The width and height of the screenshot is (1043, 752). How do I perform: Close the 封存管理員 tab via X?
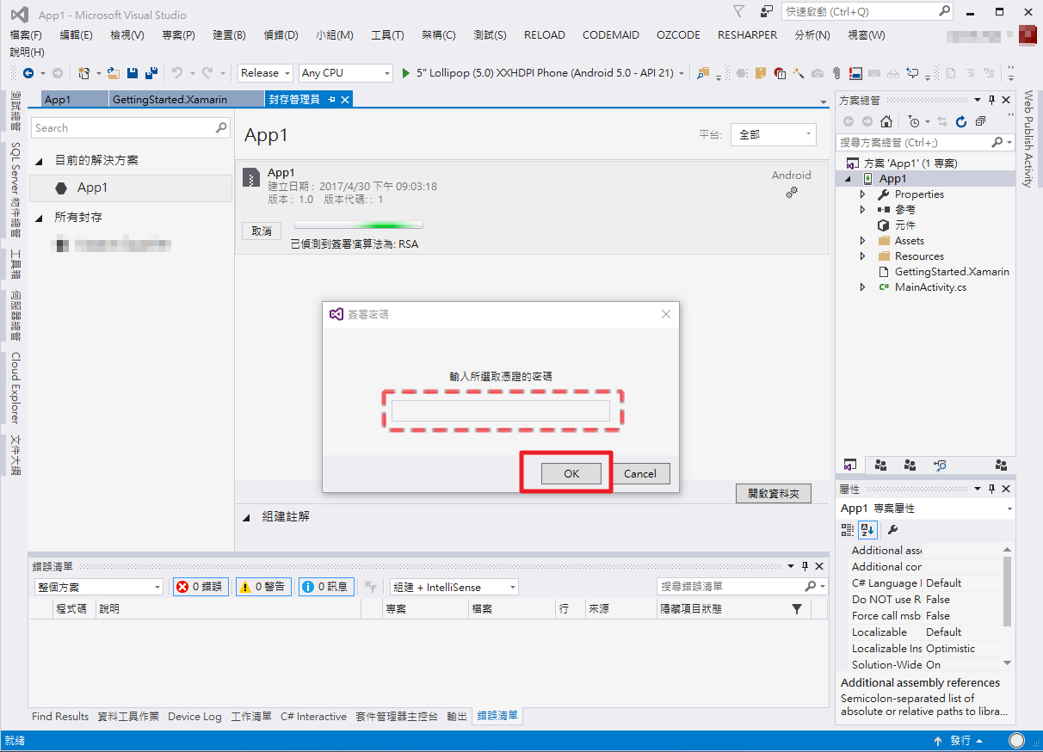coord(345,100)
